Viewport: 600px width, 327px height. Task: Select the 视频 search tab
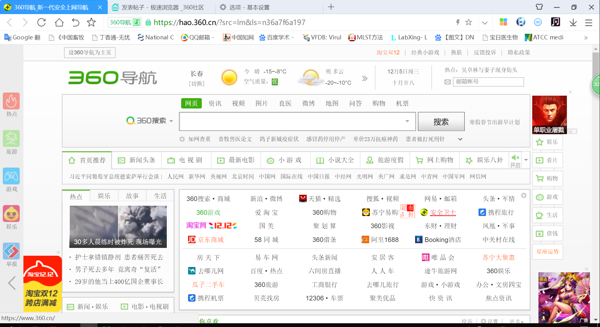point(238,103)
